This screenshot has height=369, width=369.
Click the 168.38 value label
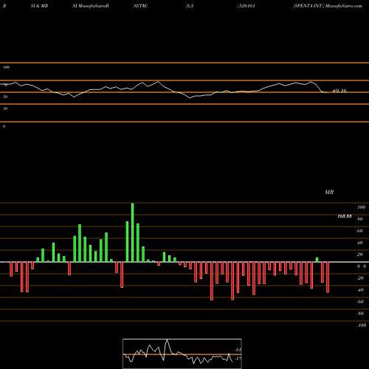(345, 216)
